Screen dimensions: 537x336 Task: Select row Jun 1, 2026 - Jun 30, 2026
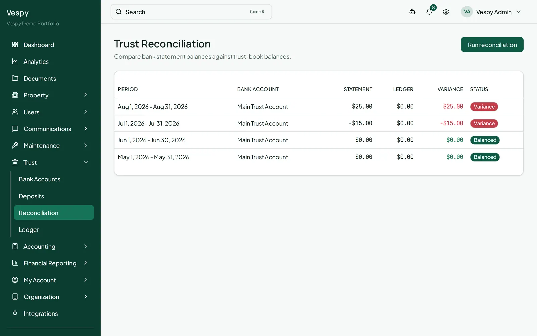point(319,140)
